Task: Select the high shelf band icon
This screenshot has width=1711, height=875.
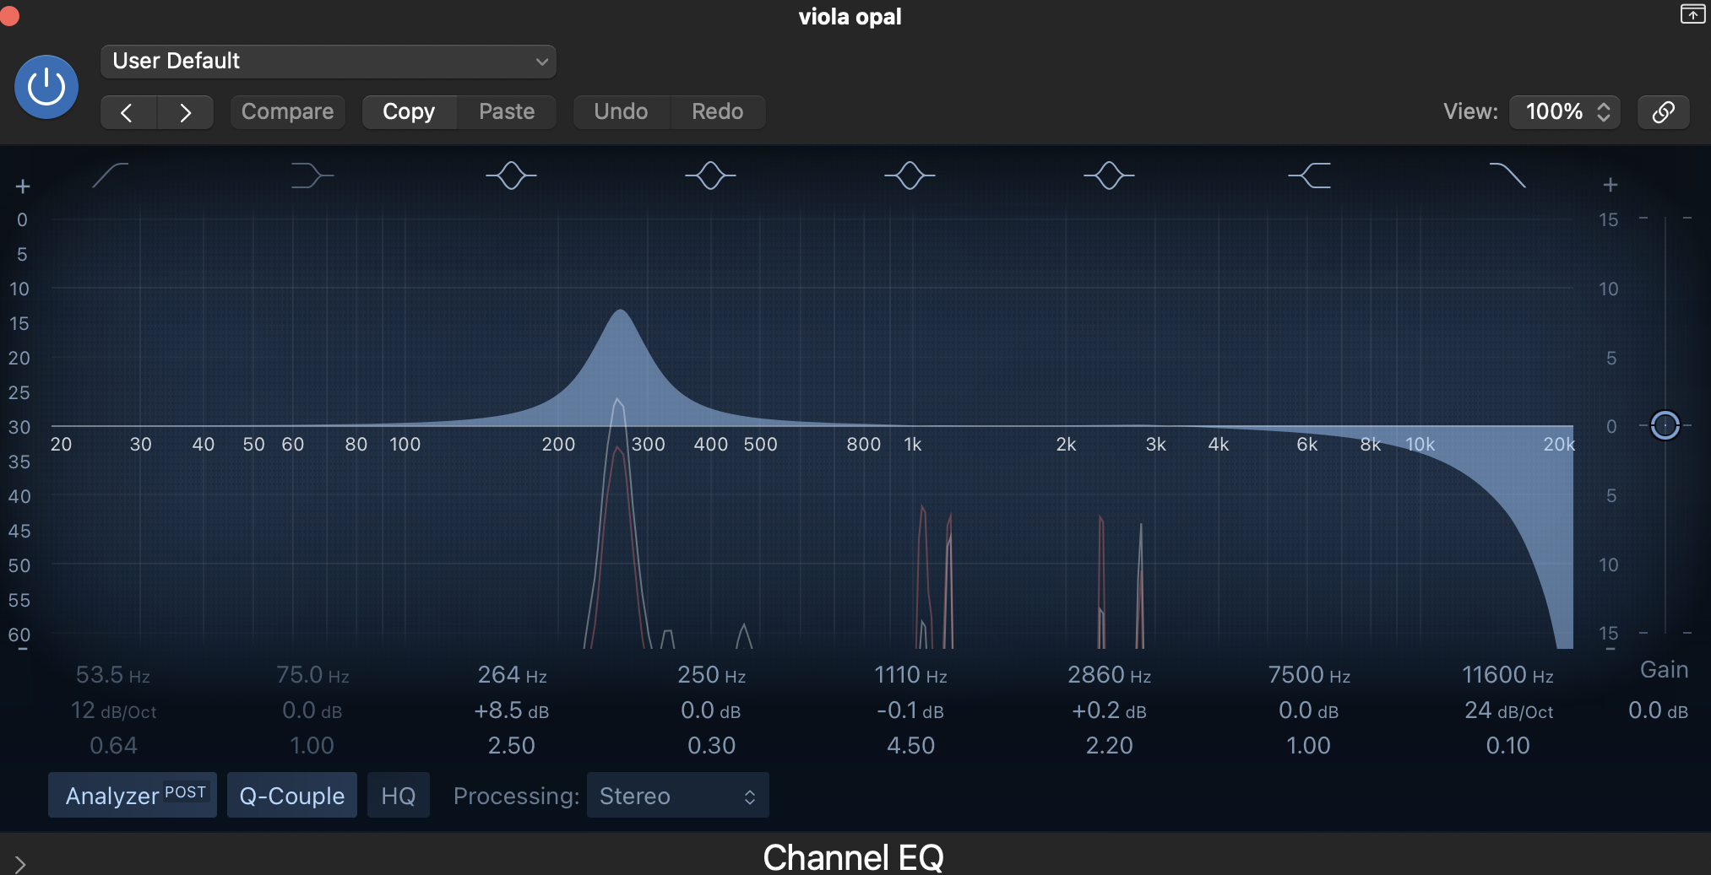Action: (1308, 175)
